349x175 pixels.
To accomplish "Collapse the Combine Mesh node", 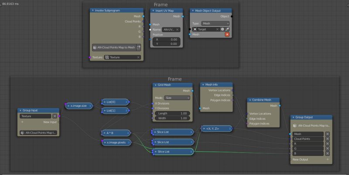I will (x=250, y=100).
